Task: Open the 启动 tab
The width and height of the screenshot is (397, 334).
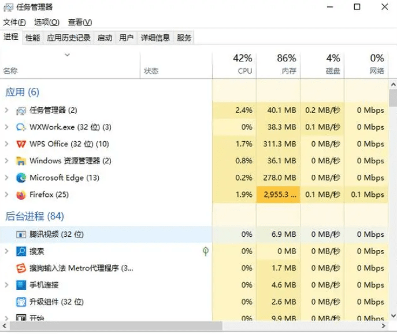Action: [105, 38]
